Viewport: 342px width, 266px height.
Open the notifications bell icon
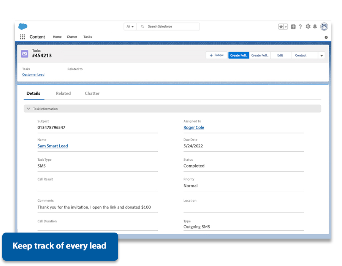coord(315,27)
